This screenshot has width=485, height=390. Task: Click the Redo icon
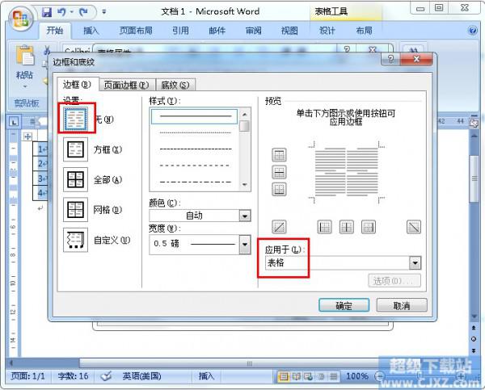pyautogui.click(x=83, y=12)
